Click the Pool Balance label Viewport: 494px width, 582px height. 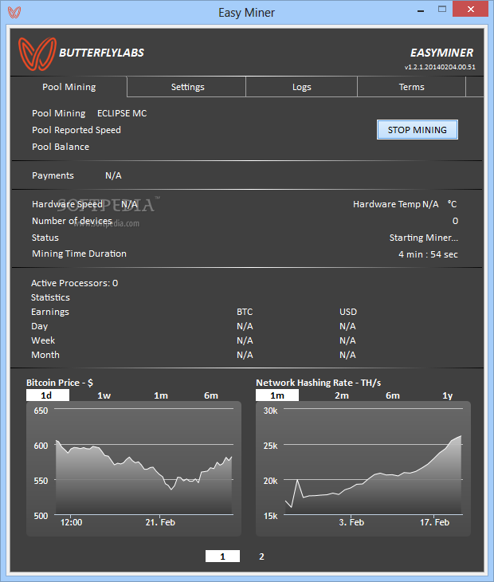pos(61,147)
